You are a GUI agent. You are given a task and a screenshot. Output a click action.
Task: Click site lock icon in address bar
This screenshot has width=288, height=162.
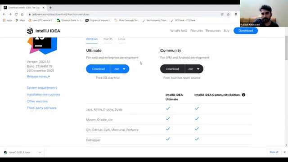point(29,14)
